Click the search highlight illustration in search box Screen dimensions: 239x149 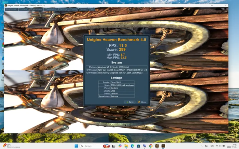click(106, 146)
